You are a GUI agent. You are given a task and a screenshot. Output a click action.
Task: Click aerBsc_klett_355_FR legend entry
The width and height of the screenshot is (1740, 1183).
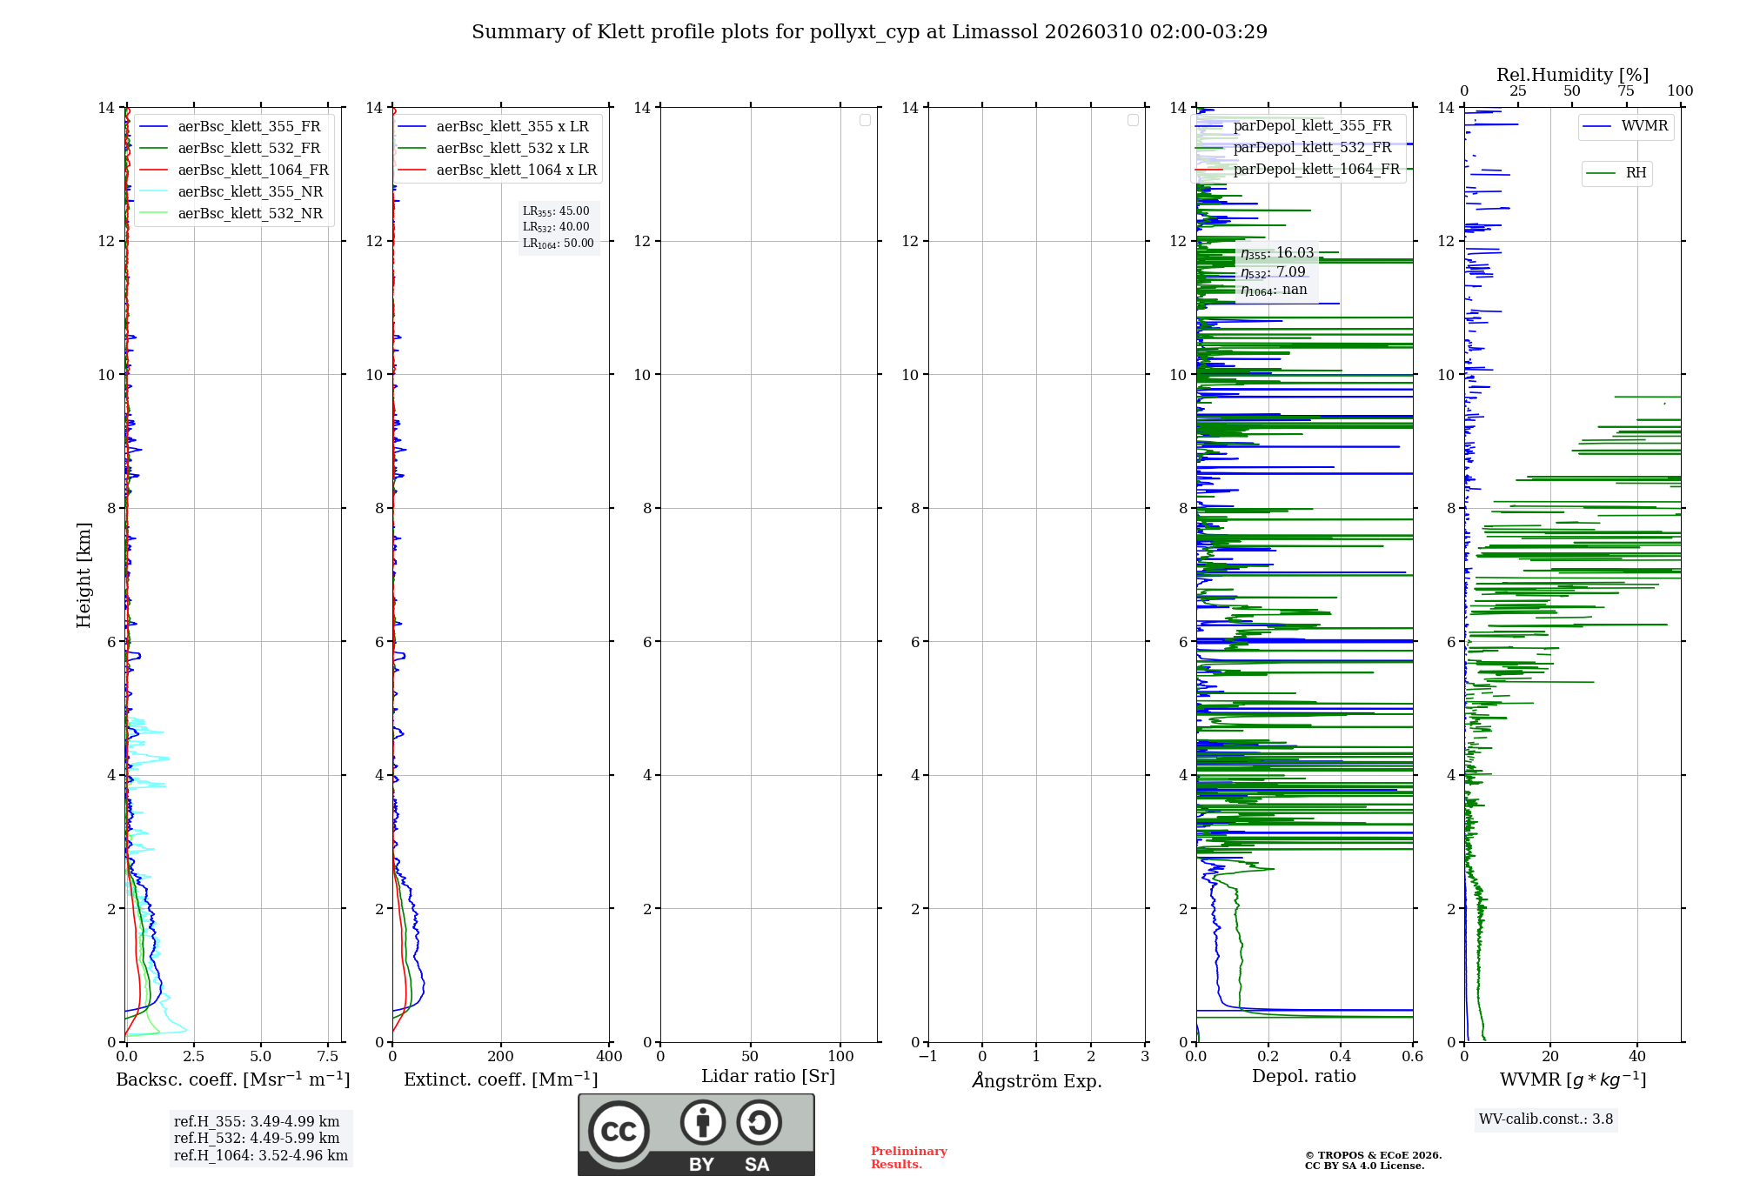[248, 127]
